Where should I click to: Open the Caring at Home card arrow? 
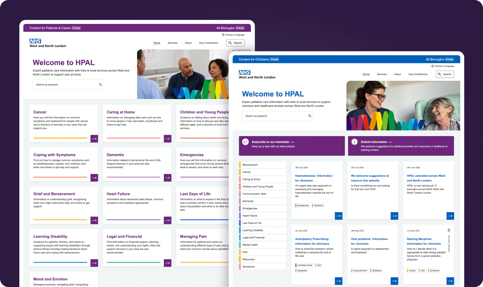point(168,139)
